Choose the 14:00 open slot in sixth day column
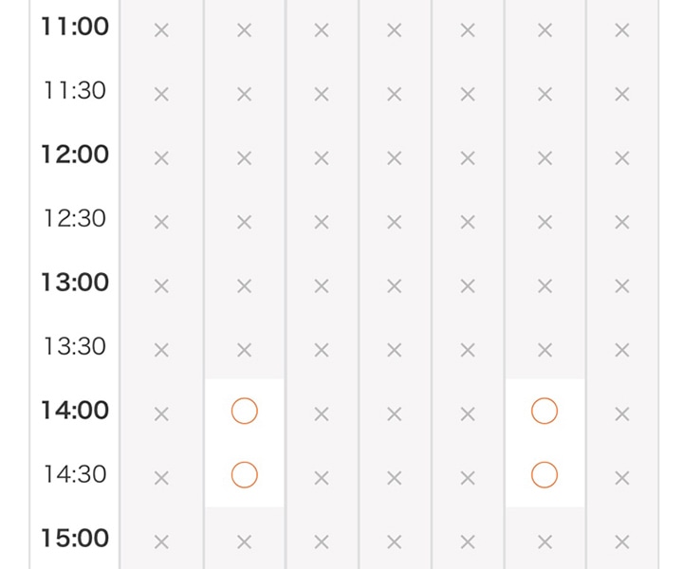This screenshot has width=683, height=569. point(545,411)
